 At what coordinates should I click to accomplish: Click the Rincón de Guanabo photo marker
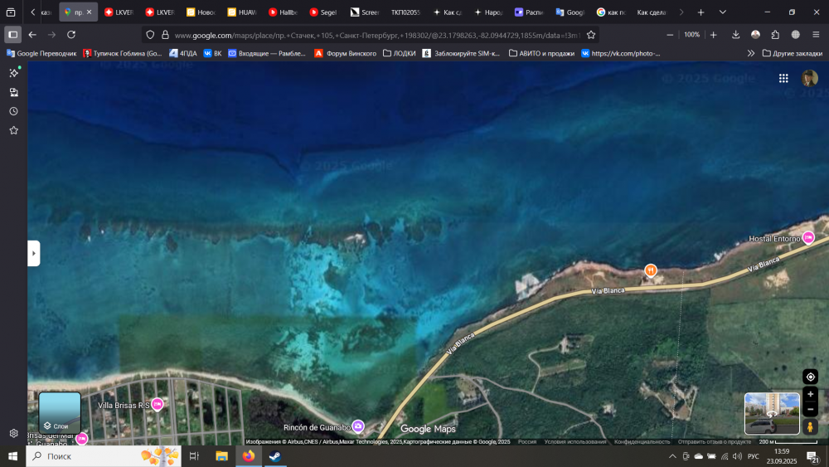[358, 426]
